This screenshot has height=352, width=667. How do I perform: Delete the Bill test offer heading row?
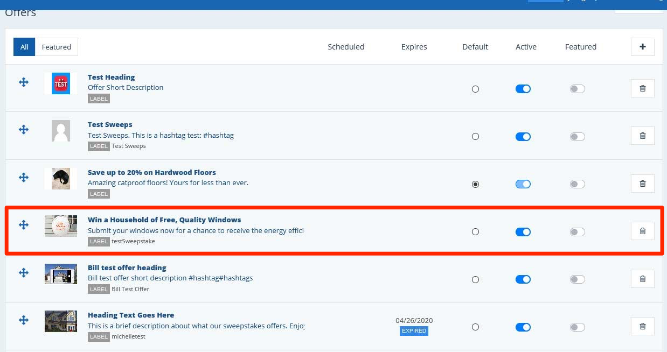[642, 279]
